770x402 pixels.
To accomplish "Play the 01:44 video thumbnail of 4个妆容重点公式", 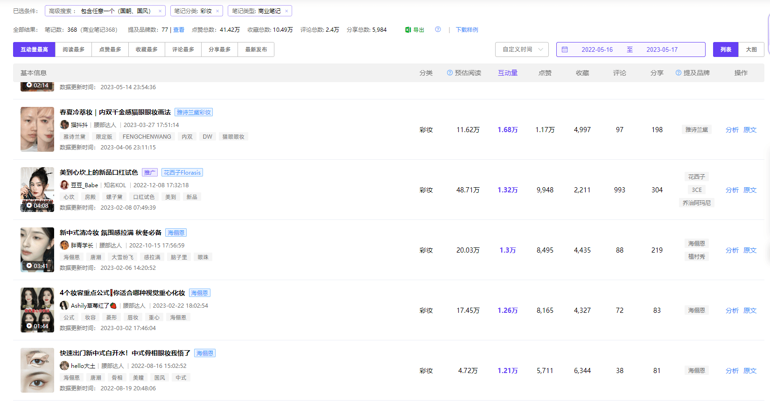I will tap(37, 310).
